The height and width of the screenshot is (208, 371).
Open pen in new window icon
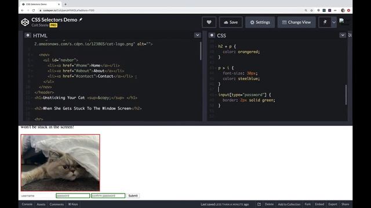tap(259, 204)
